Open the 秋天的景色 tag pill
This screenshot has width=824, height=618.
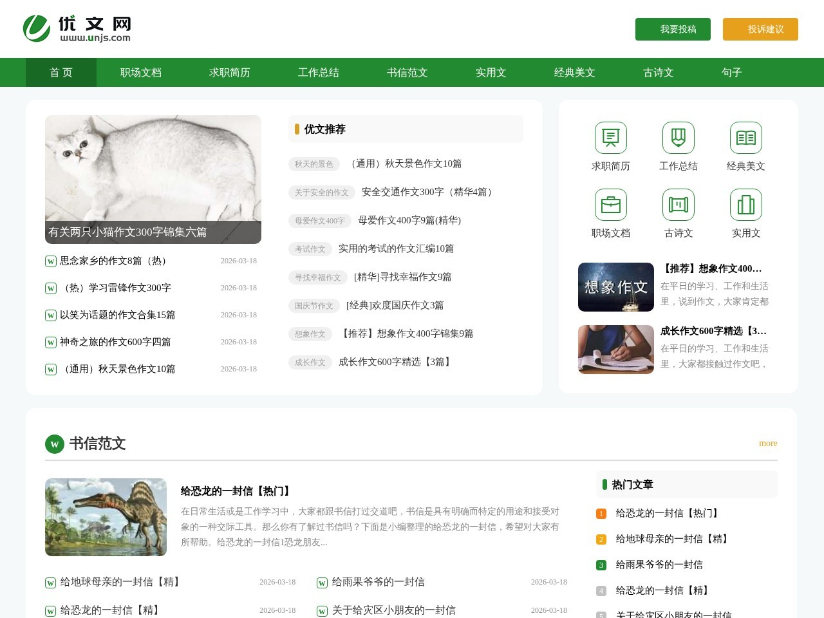click(x=314, y=164)
